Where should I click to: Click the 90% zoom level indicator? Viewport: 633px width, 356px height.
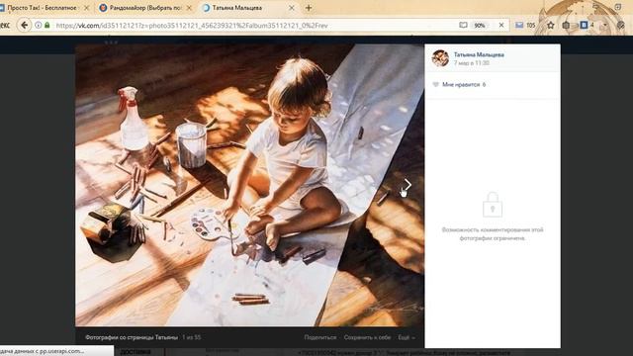pyautogui.click(x=480, y=25)
